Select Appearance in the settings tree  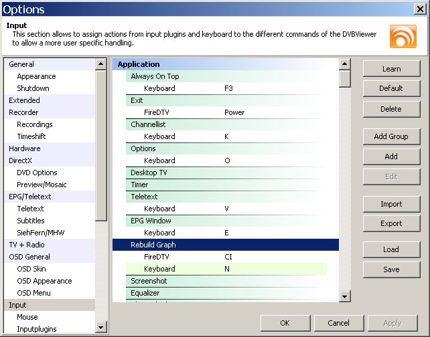click(x=36, y=76)
